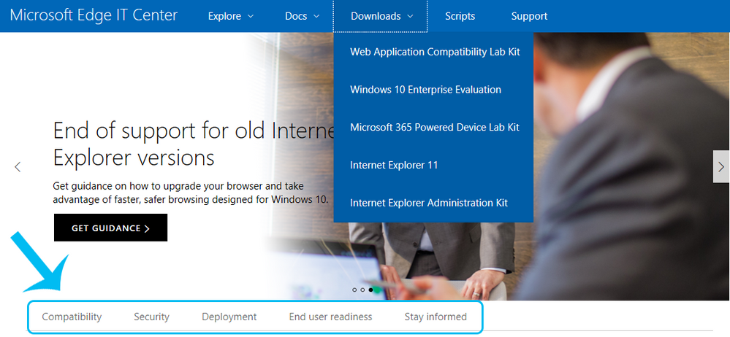Click the GET GUIDANCE button
The height and width of the screenshot is (337, 730).
[110, 228]
